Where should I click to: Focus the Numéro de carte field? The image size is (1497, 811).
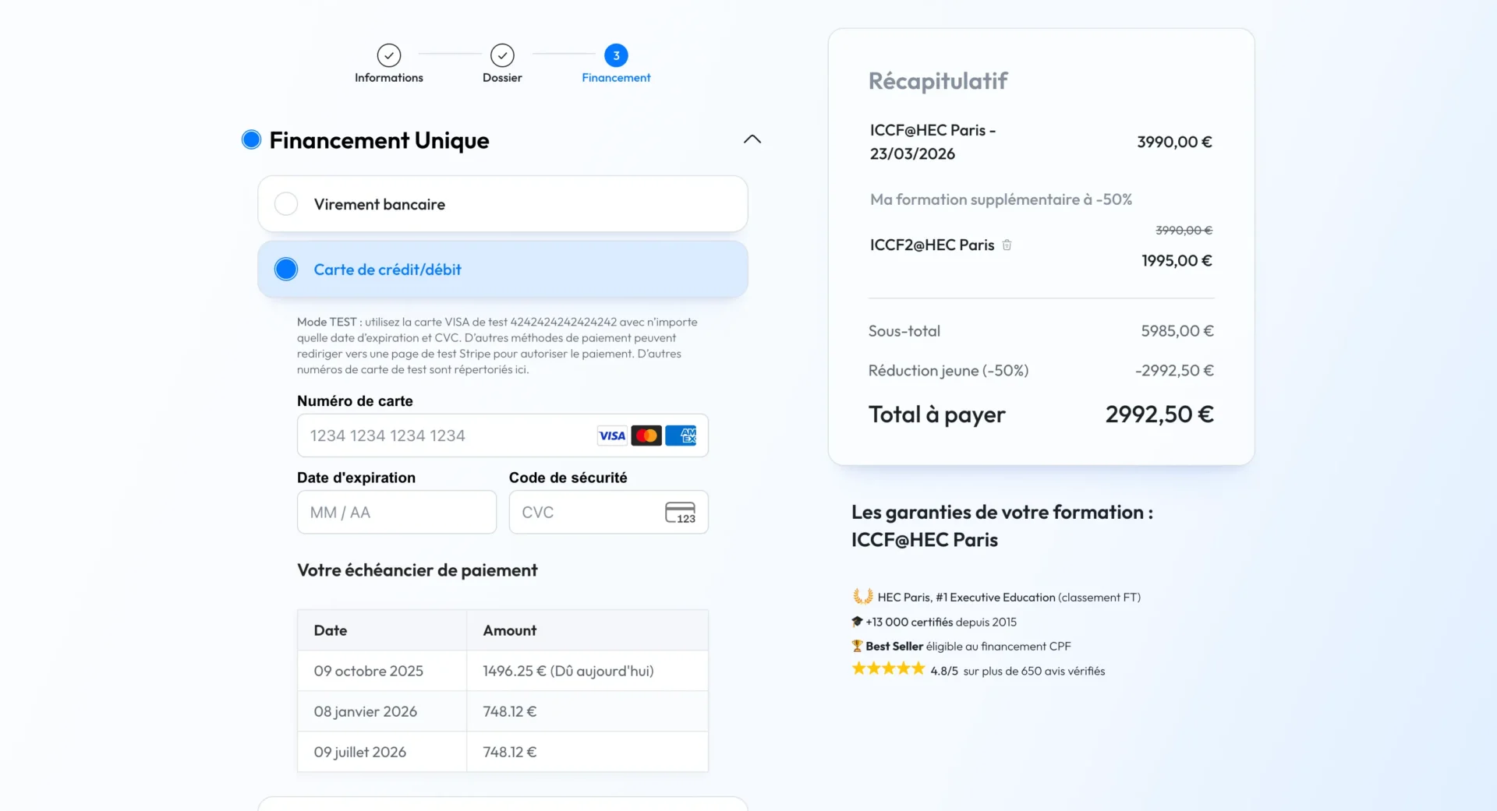[503, 435]
